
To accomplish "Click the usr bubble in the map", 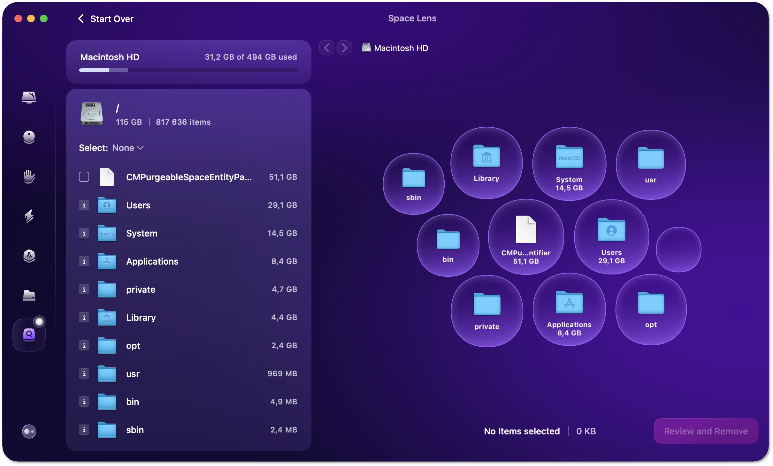I will point(651,165).
